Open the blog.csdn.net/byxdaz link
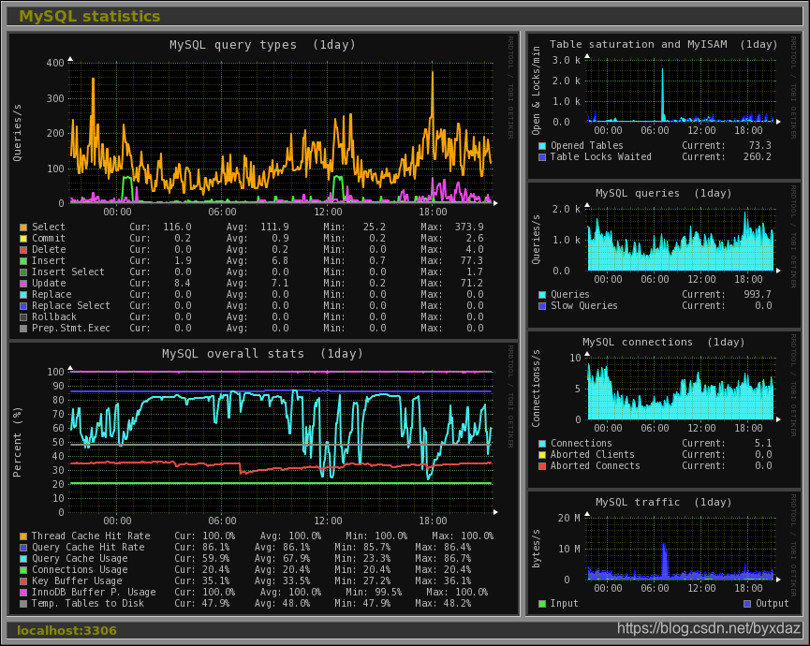Image resolution: width=810 pixels, height=646 pixels. click(x=709, y=628)
